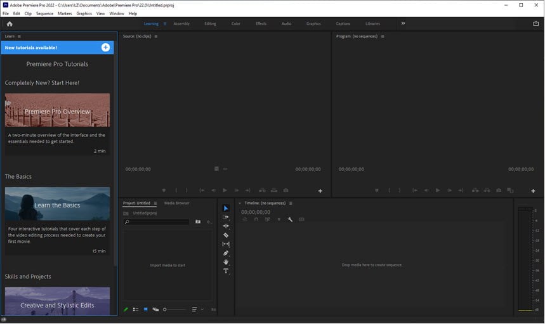Toggle Timeline linked selection icon
This screenshot has height=324, width=545.
[267, 219]
